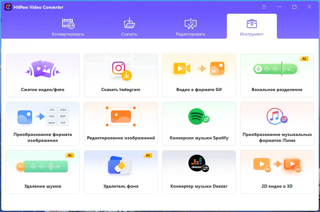Click AI badge on Удаление шумов card

[x=70, y=155]
